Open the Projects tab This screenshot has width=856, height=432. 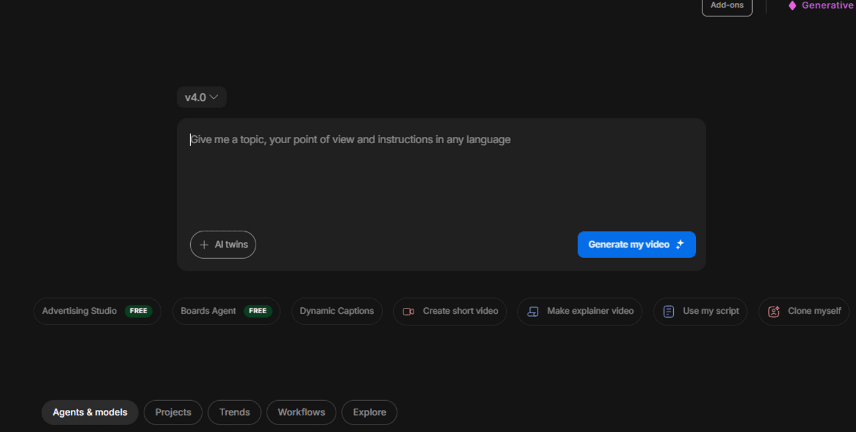pos(173,412)
